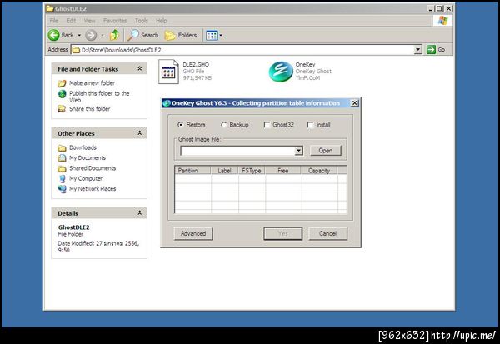Open My Documents icon in Other Places
The width and height of the screenshot is (500, 344).
[62, 158]
